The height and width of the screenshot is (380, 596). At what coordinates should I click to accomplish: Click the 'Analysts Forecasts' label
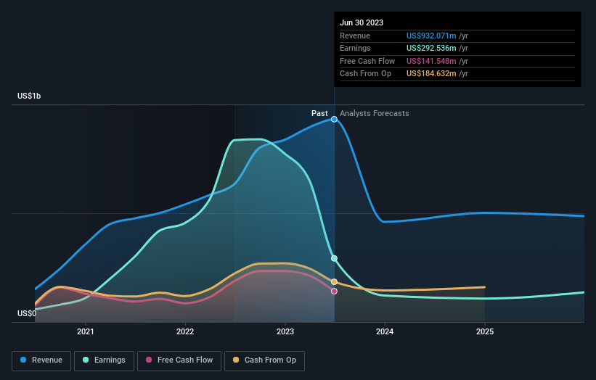click(x=374, y=113)
